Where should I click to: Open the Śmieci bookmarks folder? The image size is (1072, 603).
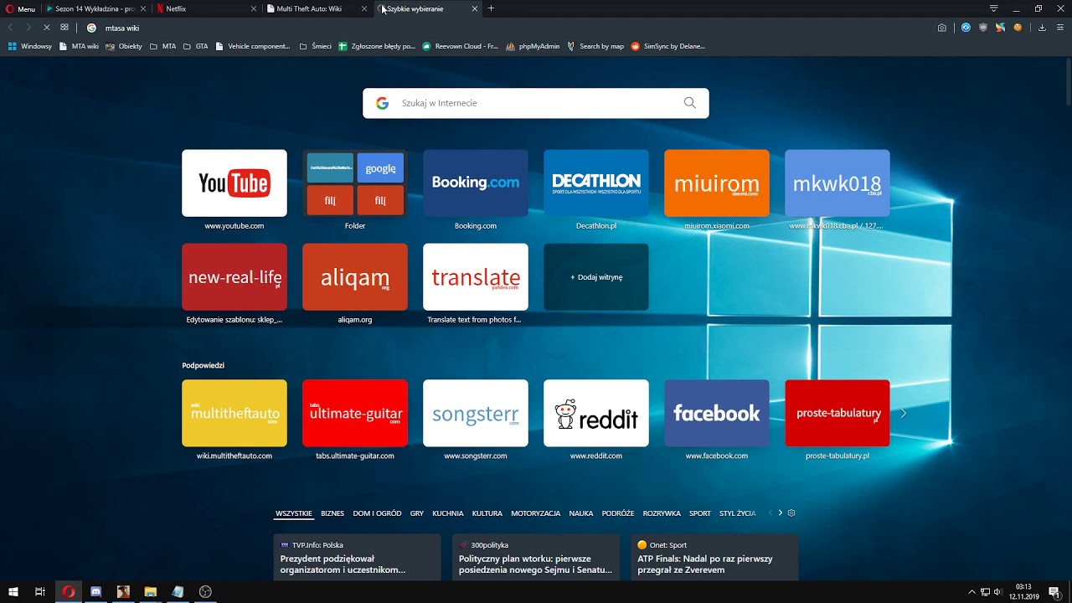(315, 46)
